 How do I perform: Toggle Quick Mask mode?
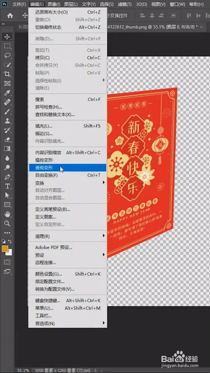coord(7,262)
